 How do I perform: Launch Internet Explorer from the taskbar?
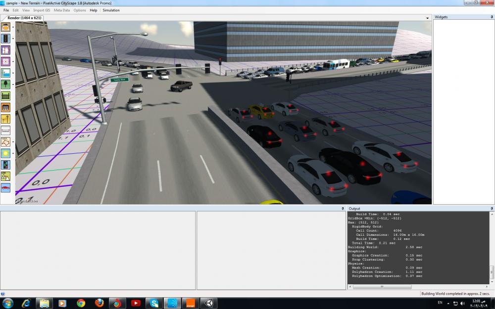(26, 304)
